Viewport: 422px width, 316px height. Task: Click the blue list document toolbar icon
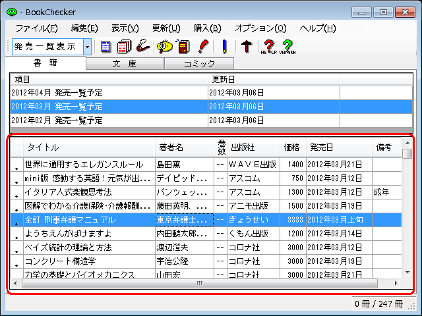tap(105, 47)
